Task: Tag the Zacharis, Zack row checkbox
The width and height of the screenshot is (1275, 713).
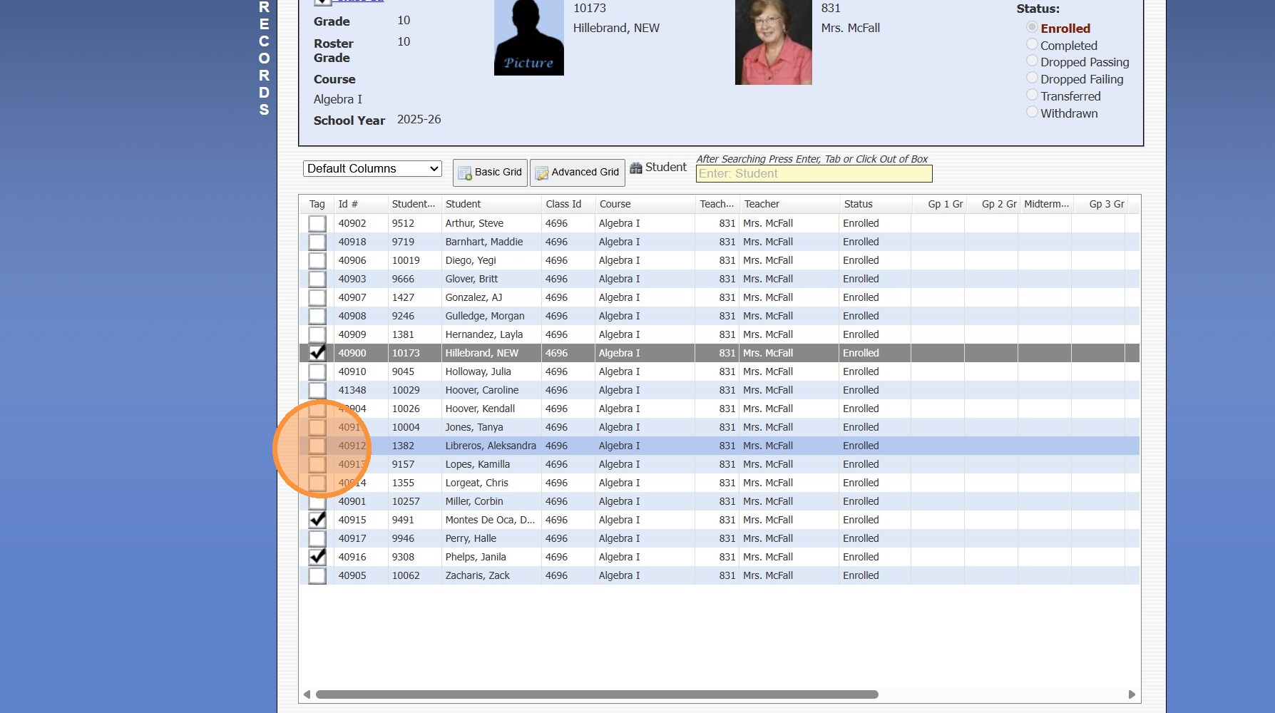Action: pos(317,576)
